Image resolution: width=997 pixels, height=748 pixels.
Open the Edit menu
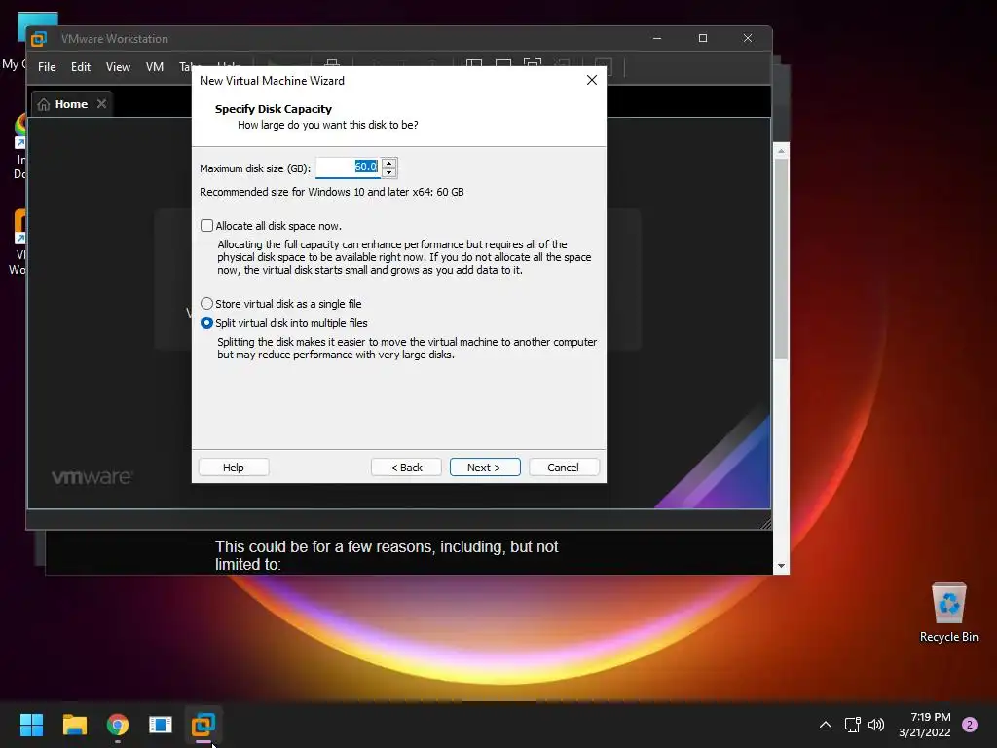pyautogui.click(x=80, y=67)
